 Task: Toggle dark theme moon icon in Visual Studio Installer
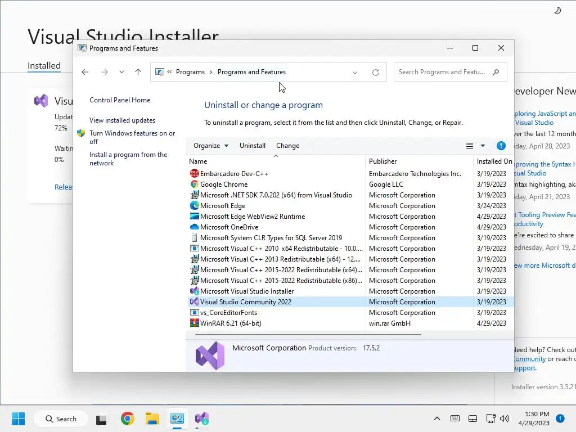[x=557, y=11]
